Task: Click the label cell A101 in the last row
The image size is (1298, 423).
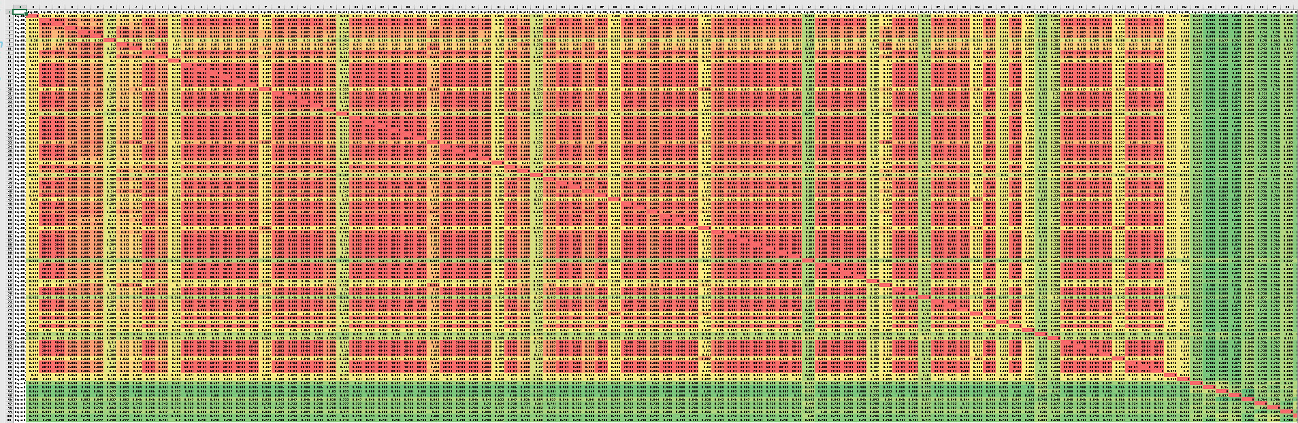Action: (20, 419)
